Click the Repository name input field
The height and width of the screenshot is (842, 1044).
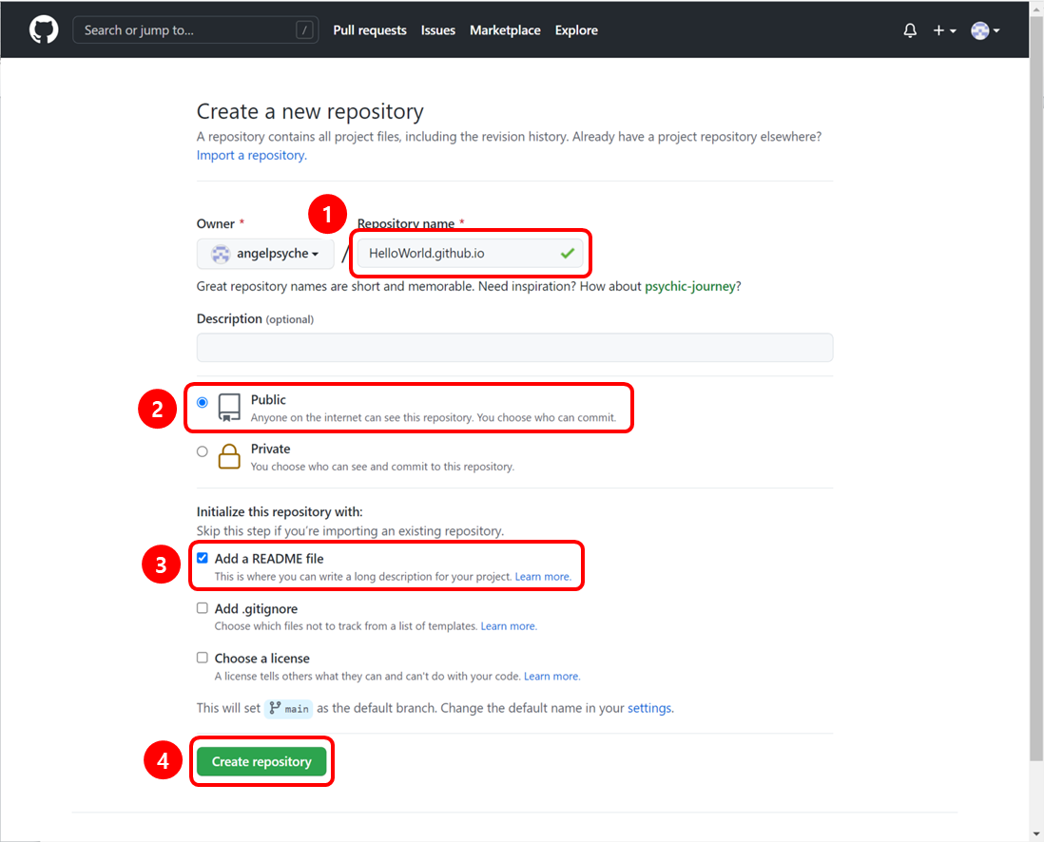[x=470, y=253]
